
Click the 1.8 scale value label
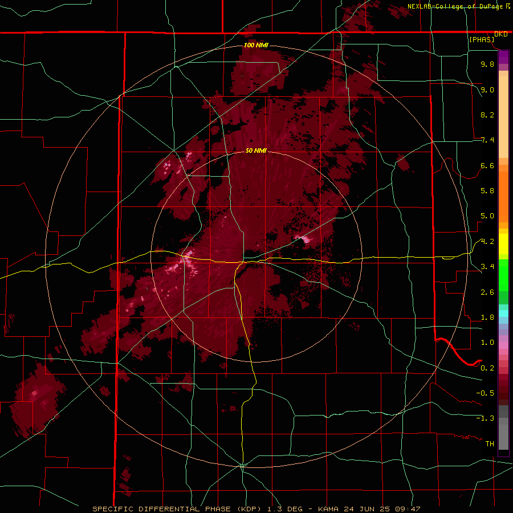click(x=487, y=317)
